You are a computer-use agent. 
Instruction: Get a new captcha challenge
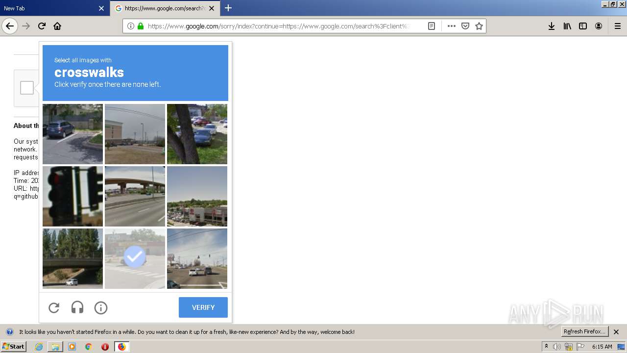[x=54, y=307]
